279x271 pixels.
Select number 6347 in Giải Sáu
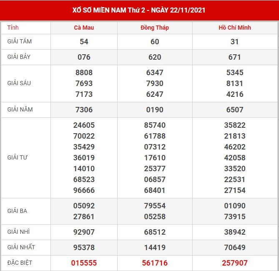coord(155,73)
